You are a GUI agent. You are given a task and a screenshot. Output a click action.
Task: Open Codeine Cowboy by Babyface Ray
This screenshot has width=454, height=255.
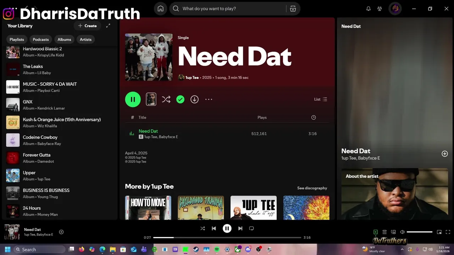[x=60, y=140]
